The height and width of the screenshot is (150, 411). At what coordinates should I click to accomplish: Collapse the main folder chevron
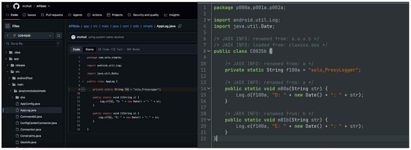(x=9, y=85)
